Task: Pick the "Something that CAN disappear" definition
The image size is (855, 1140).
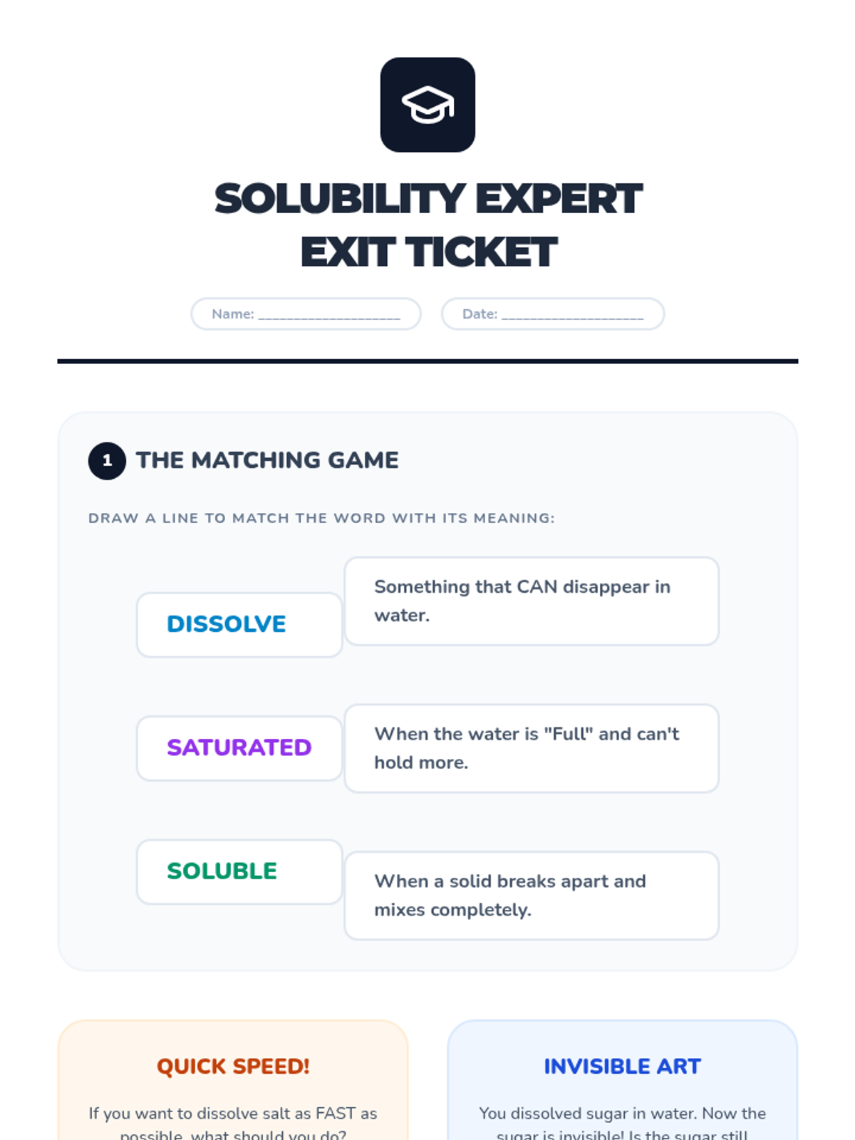Action: point(532,601)
